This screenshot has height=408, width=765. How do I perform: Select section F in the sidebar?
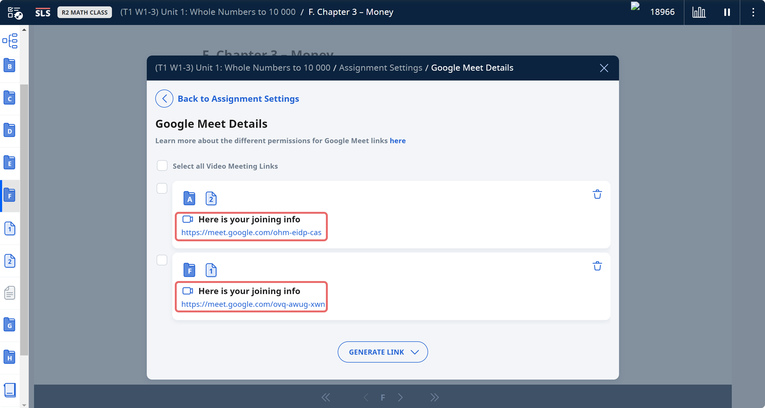coord(10,196)
